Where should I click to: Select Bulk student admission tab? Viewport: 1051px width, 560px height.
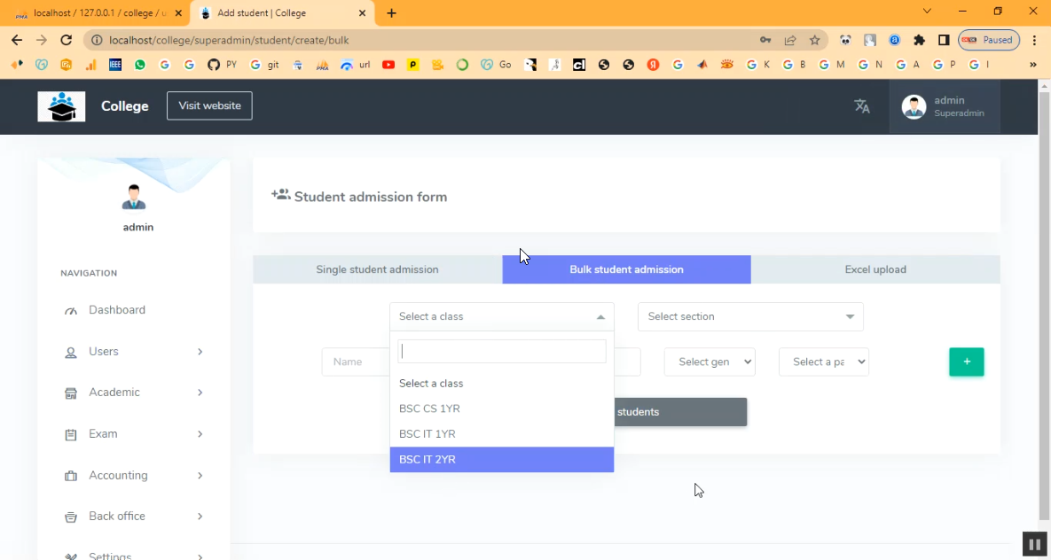[x=627, y=269]
